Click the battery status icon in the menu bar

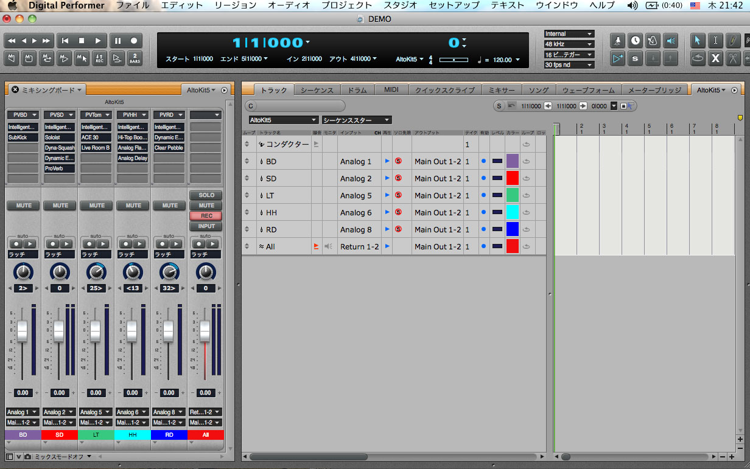[652, 5]
